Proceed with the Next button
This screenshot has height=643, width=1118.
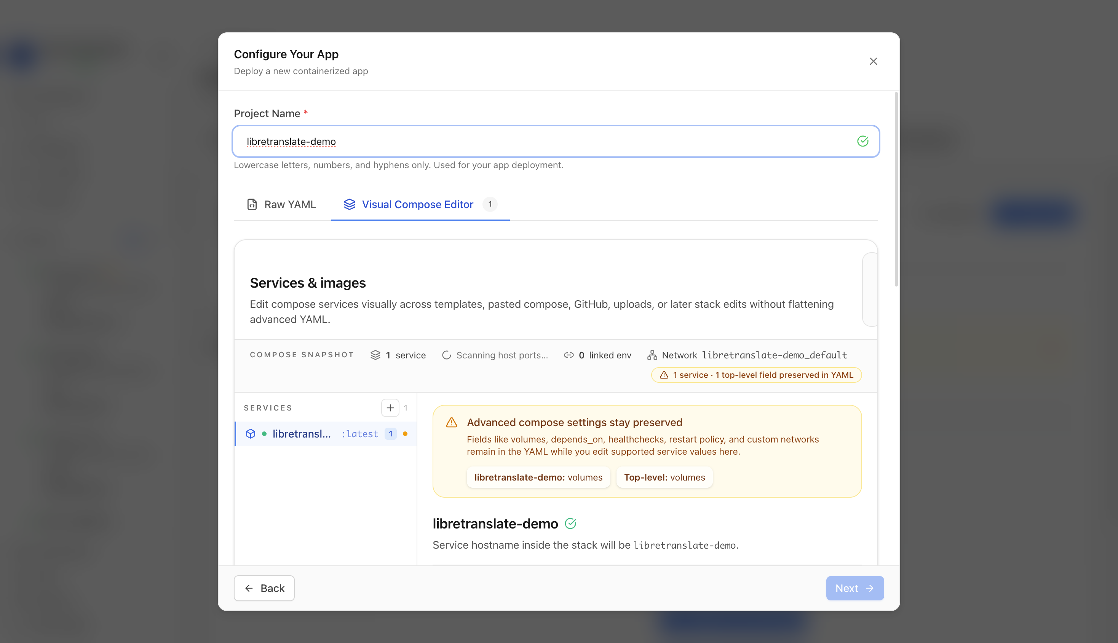pos(854,588)
